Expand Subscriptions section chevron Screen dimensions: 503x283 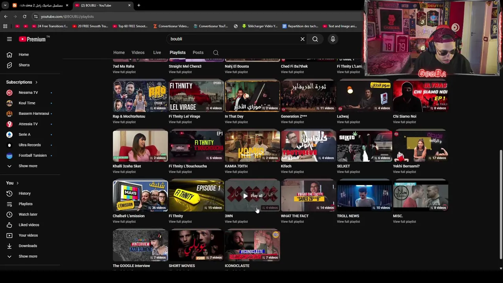pos(36,82)
